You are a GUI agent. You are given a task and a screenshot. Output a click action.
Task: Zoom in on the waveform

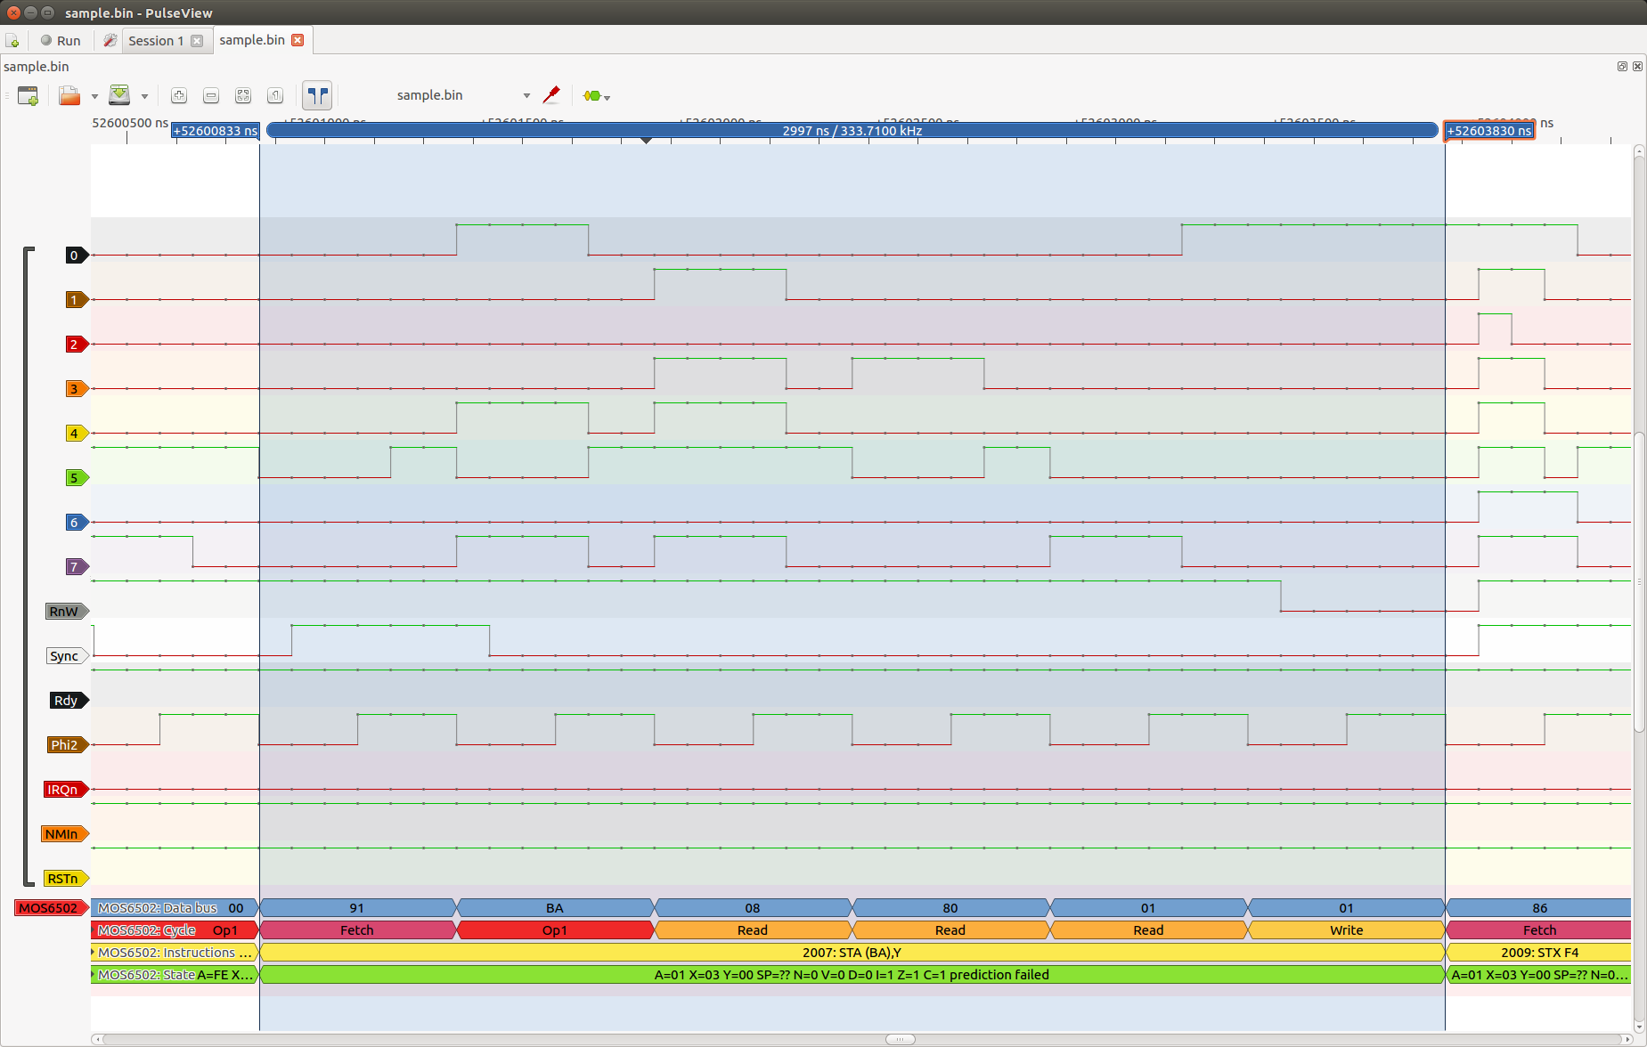[x=179, y=96]
